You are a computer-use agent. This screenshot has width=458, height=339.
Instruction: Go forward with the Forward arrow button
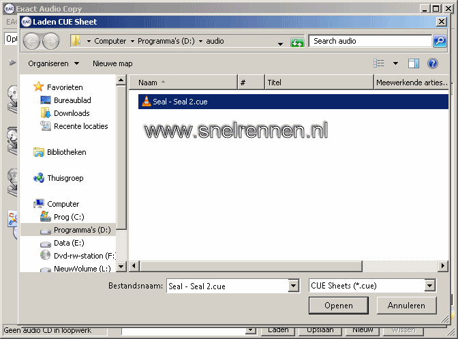pos(51,41)
